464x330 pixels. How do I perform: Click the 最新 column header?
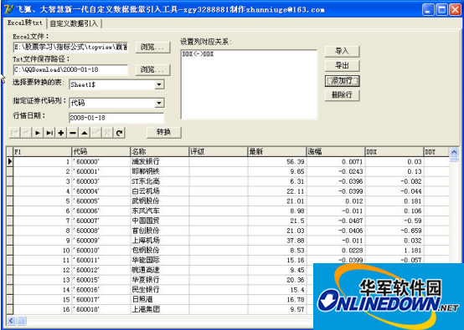click(276, 152)
